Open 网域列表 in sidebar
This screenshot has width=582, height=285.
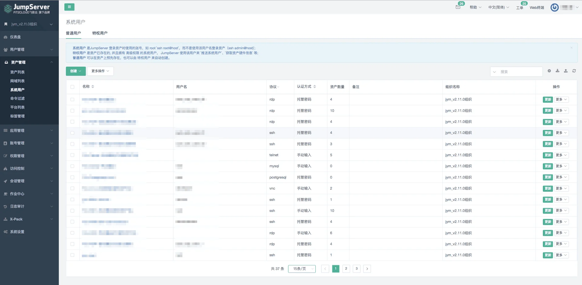(x=17, y=81)
